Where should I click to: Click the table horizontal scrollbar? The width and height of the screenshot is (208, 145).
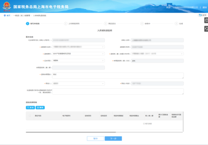pyautogui.click(x=71, y=132)
